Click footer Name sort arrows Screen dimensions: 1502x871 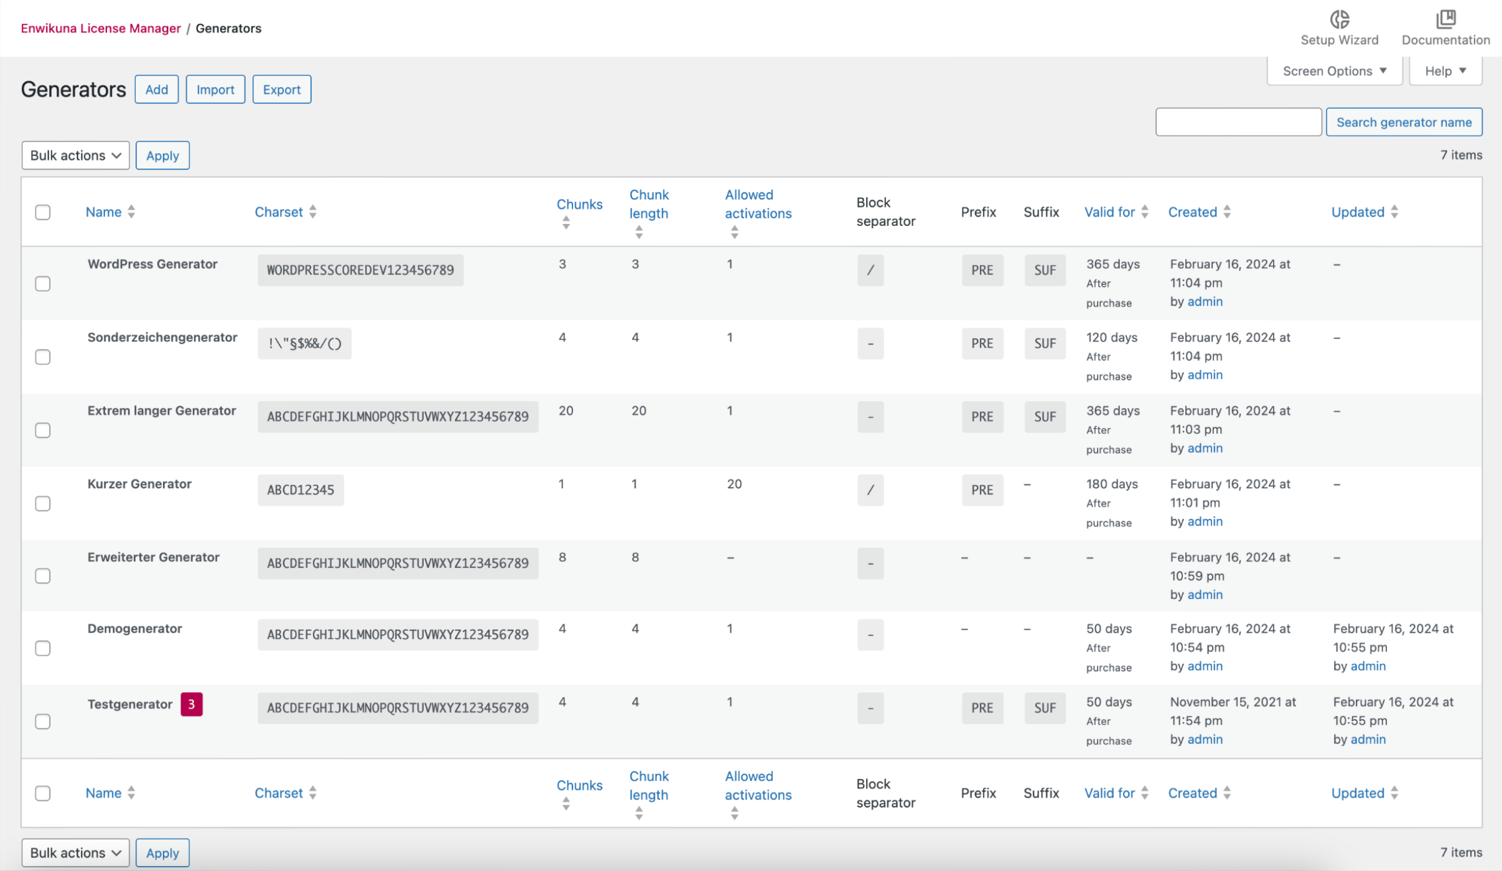131,793
